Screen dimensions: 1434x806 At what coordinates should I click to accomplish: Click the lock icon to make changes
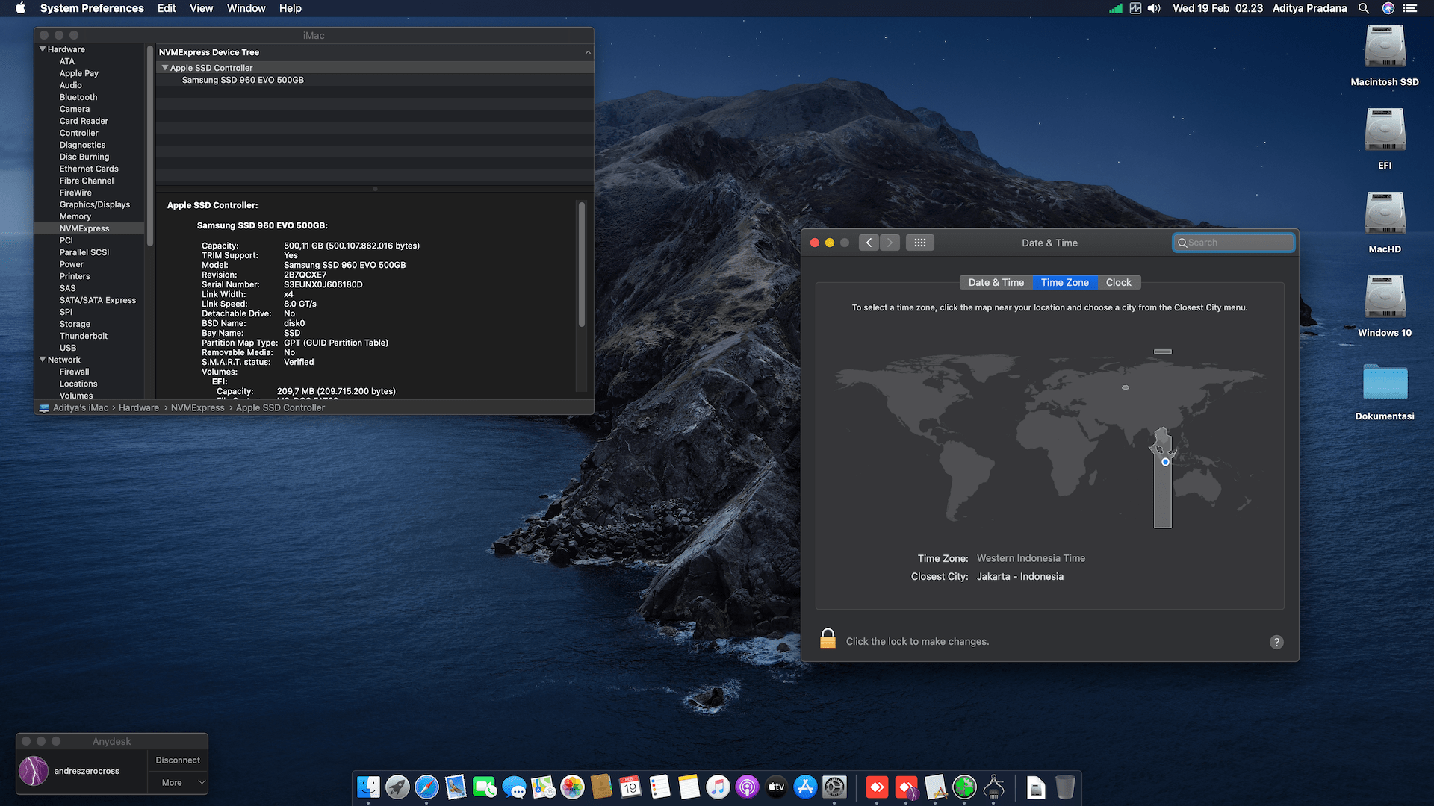tap(828, 639)
